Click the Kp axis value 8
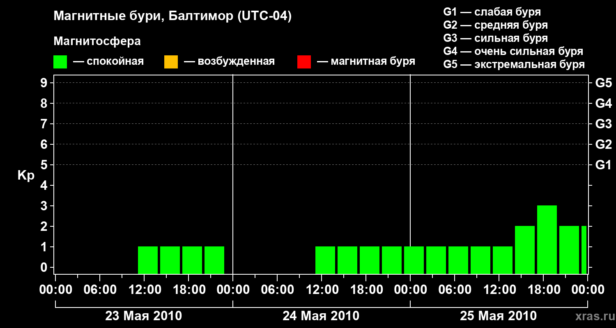 (x=45, y=103)
